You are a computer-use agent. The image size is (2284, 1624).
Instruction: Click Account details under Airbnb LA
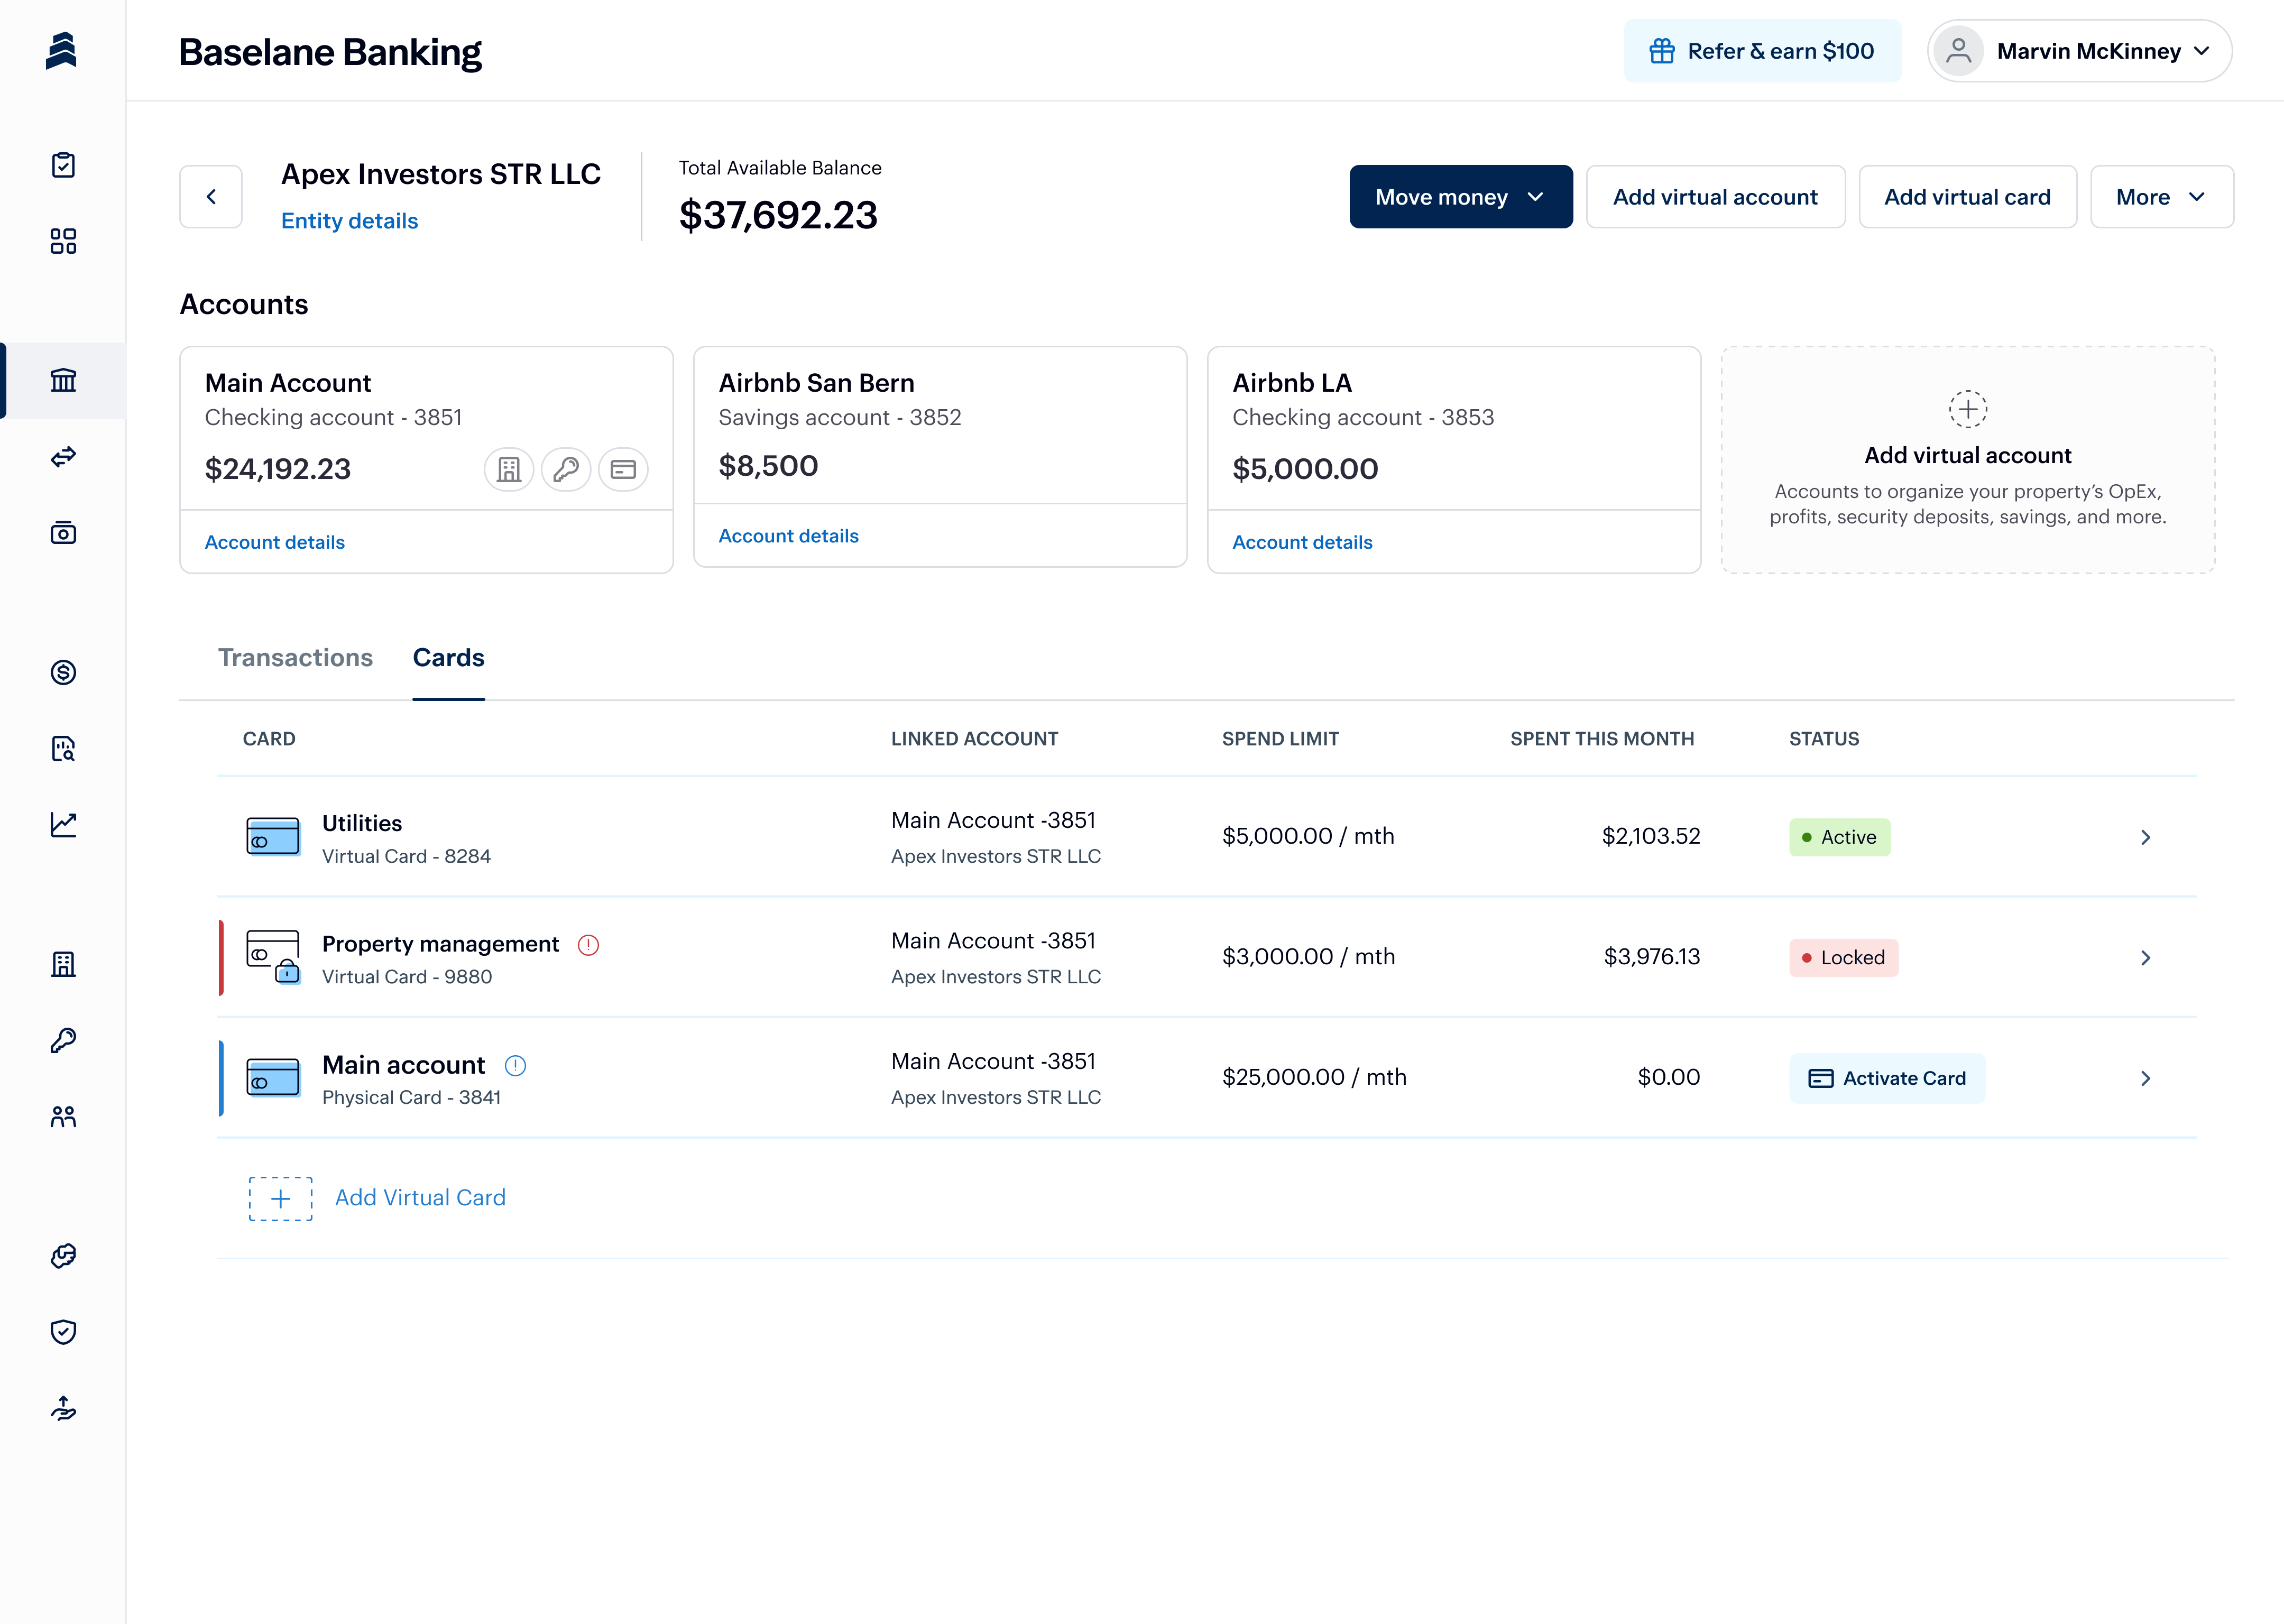(1302, 542)
